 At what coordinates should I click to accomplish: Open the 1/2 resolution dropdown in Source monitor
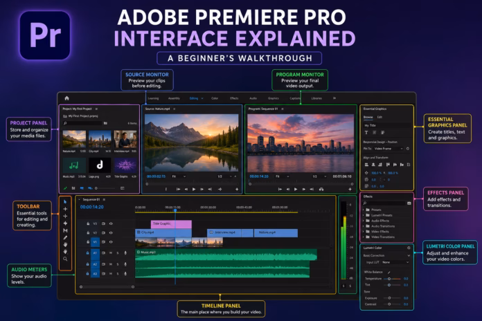(224, 176)
